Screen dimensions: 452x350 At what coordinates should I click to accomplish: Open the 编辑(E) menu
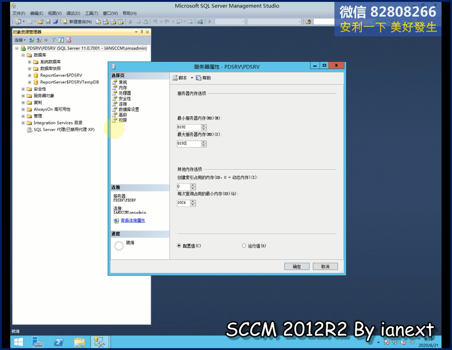point(37,13)
